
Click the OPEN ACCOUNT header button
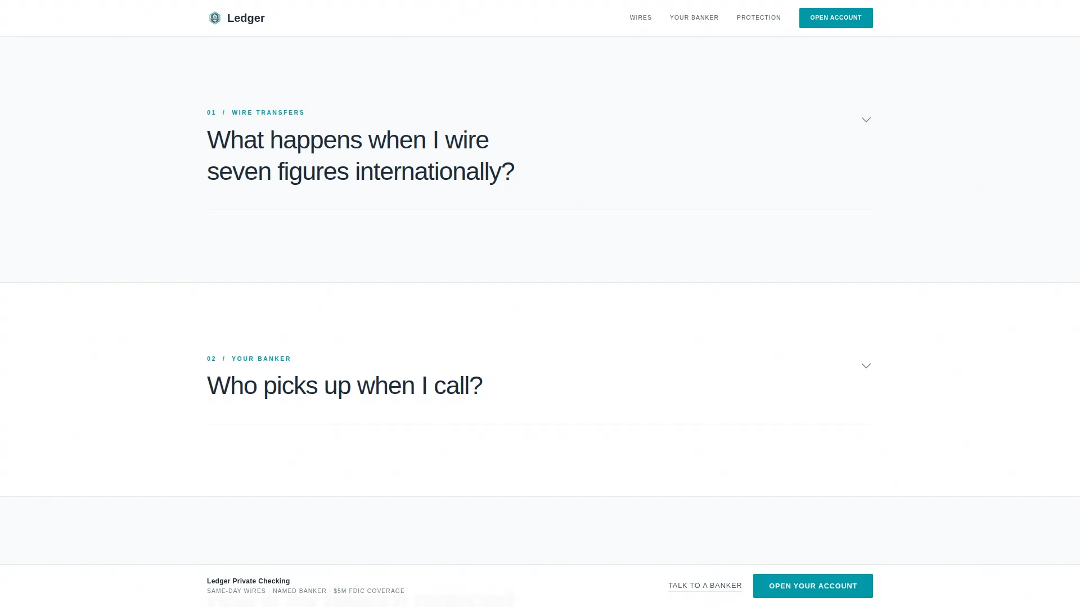click(836, 18)
